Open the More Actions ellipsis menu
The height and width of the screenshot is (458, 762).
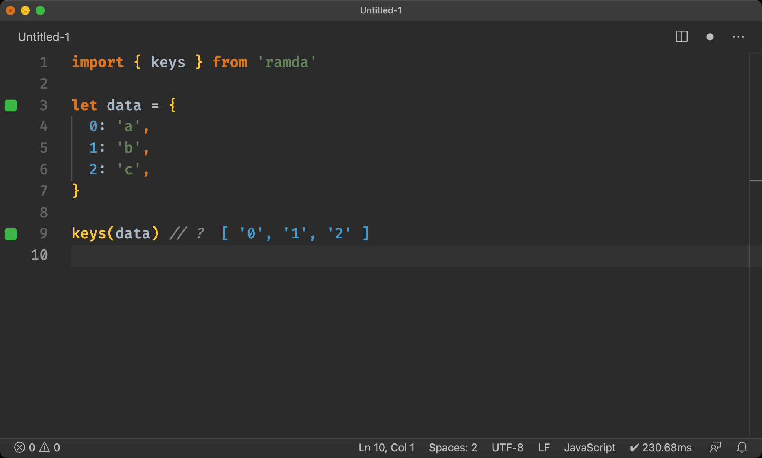click(x=738, y=37)
